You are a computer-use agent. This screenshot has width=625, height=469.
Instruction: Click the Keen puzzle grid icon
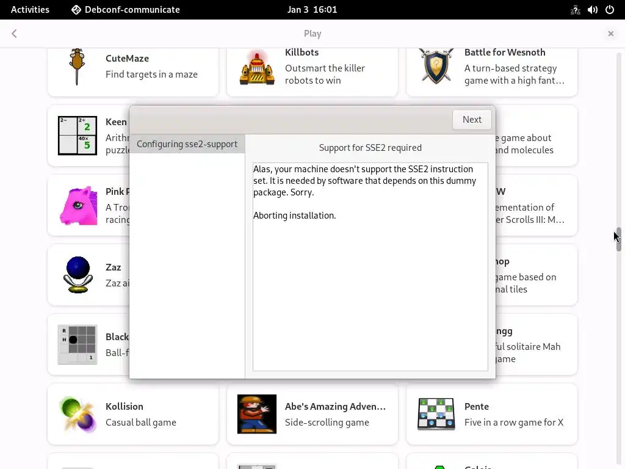coord(78,136)
